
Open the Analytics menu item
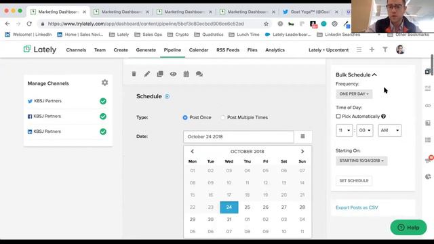pyautogui.click(x=275, y=49)
